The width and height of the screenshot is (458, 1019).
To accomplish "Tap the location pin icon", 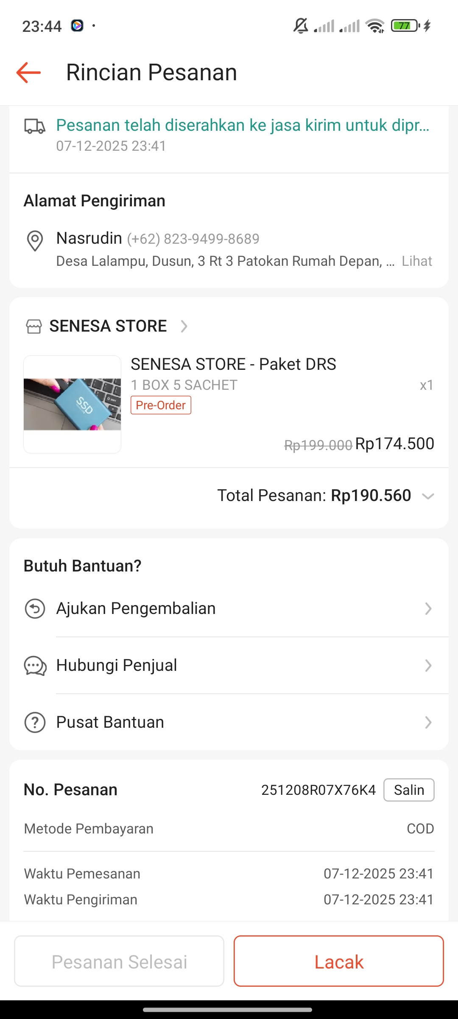I will coord(35,241).
